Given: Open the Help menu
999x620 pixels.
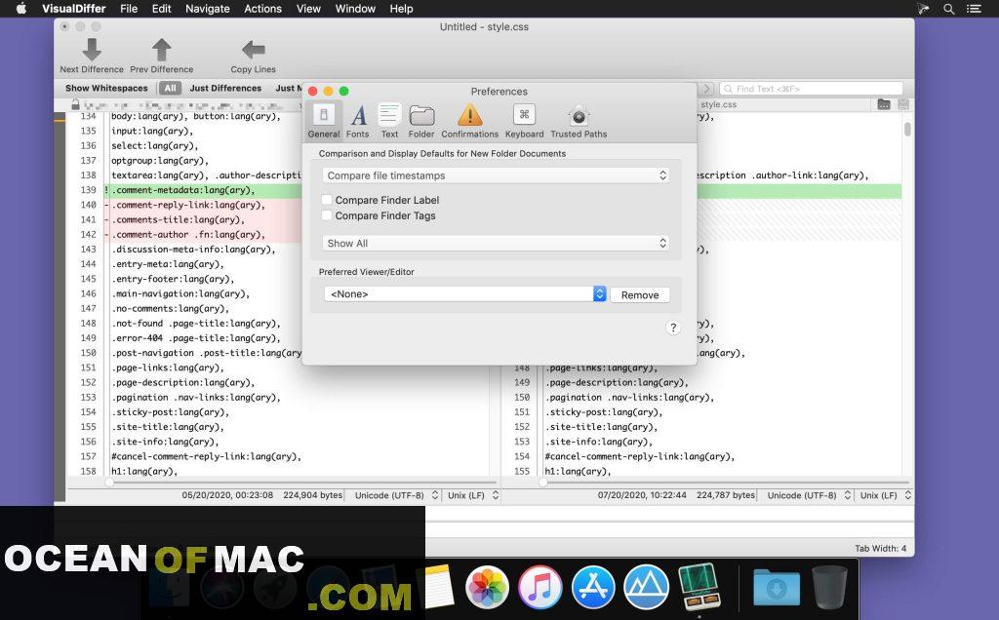Looking at the screenshot, I should coord(401,9).
